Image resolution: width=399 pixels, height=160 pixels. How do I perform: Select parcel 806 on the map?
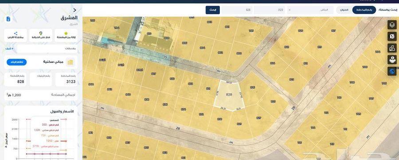tap(184, 43)
